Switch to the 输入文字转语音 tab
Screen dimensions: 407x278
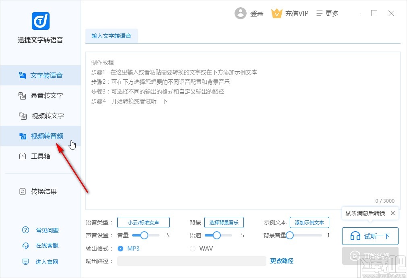[x=112, y=35]
